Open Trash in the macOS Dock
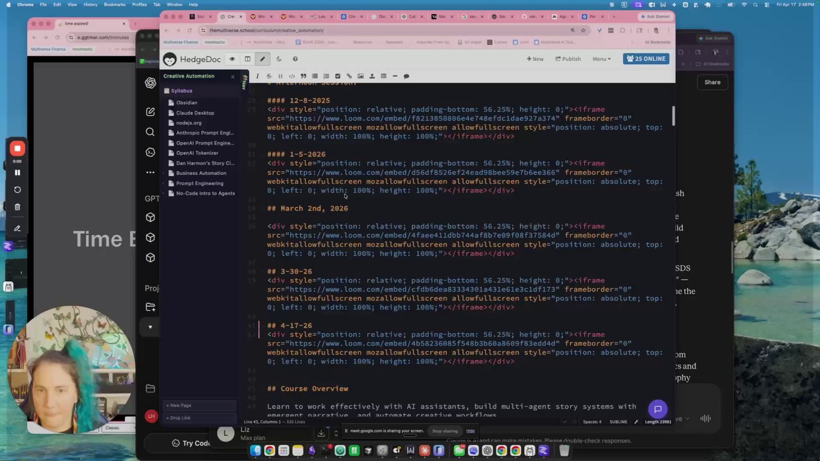The height and width of the screenshot is (461, 820). pos(564,451)
